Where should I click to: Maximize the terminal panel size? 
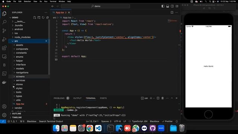[172, 98]
